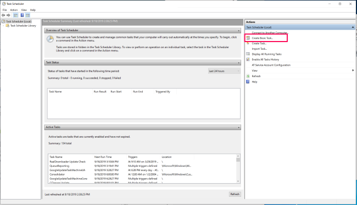357x205 pixels.
Task: Expand the Task Scheduler Library tree node
Action: [3, 26]
